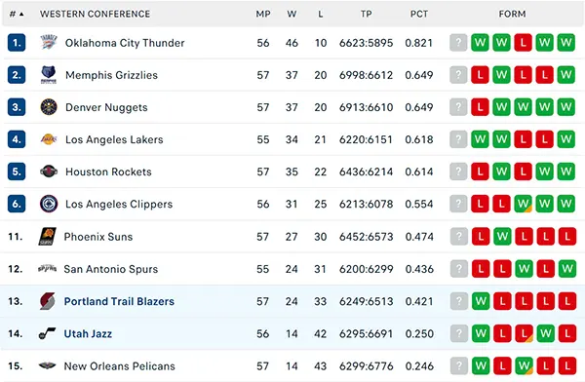Screen dimensions: 585x382
Task: Click the Western Conference header label
Action: tap(96, 15)
